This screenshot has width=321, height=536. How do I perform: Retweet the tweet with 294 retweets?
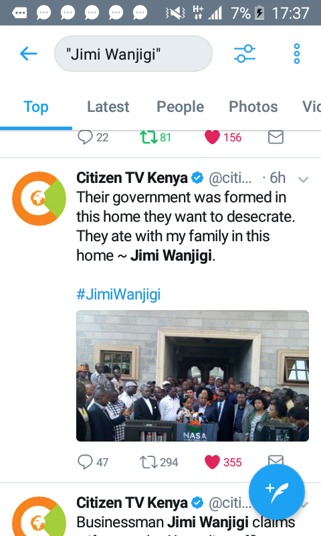pos(148,462)
